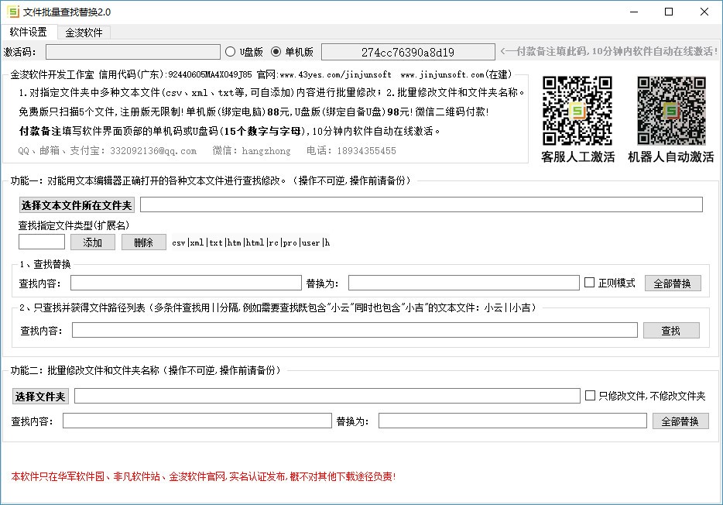723x505 pixels.
Task: Click 全部替换 next to 正则模式
Action: (x=673, y=283)
